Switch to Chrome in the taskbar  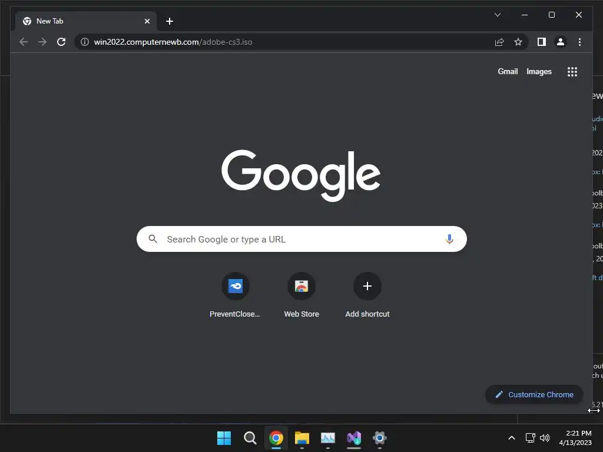[x=276, y=438]
